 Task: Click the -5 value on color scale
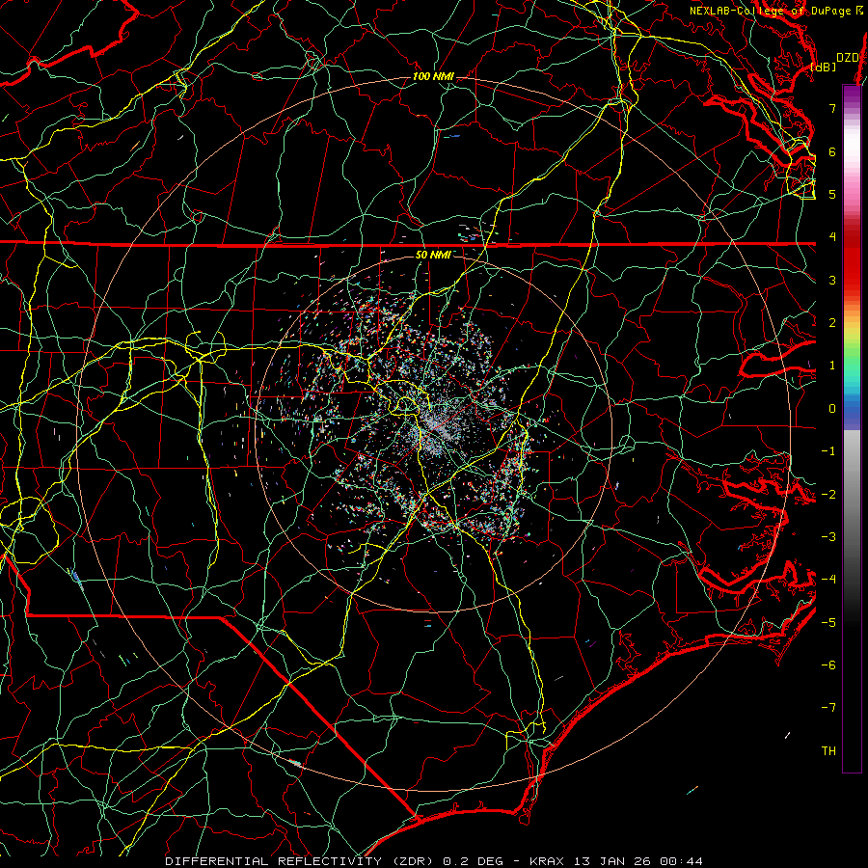(828, 622)
